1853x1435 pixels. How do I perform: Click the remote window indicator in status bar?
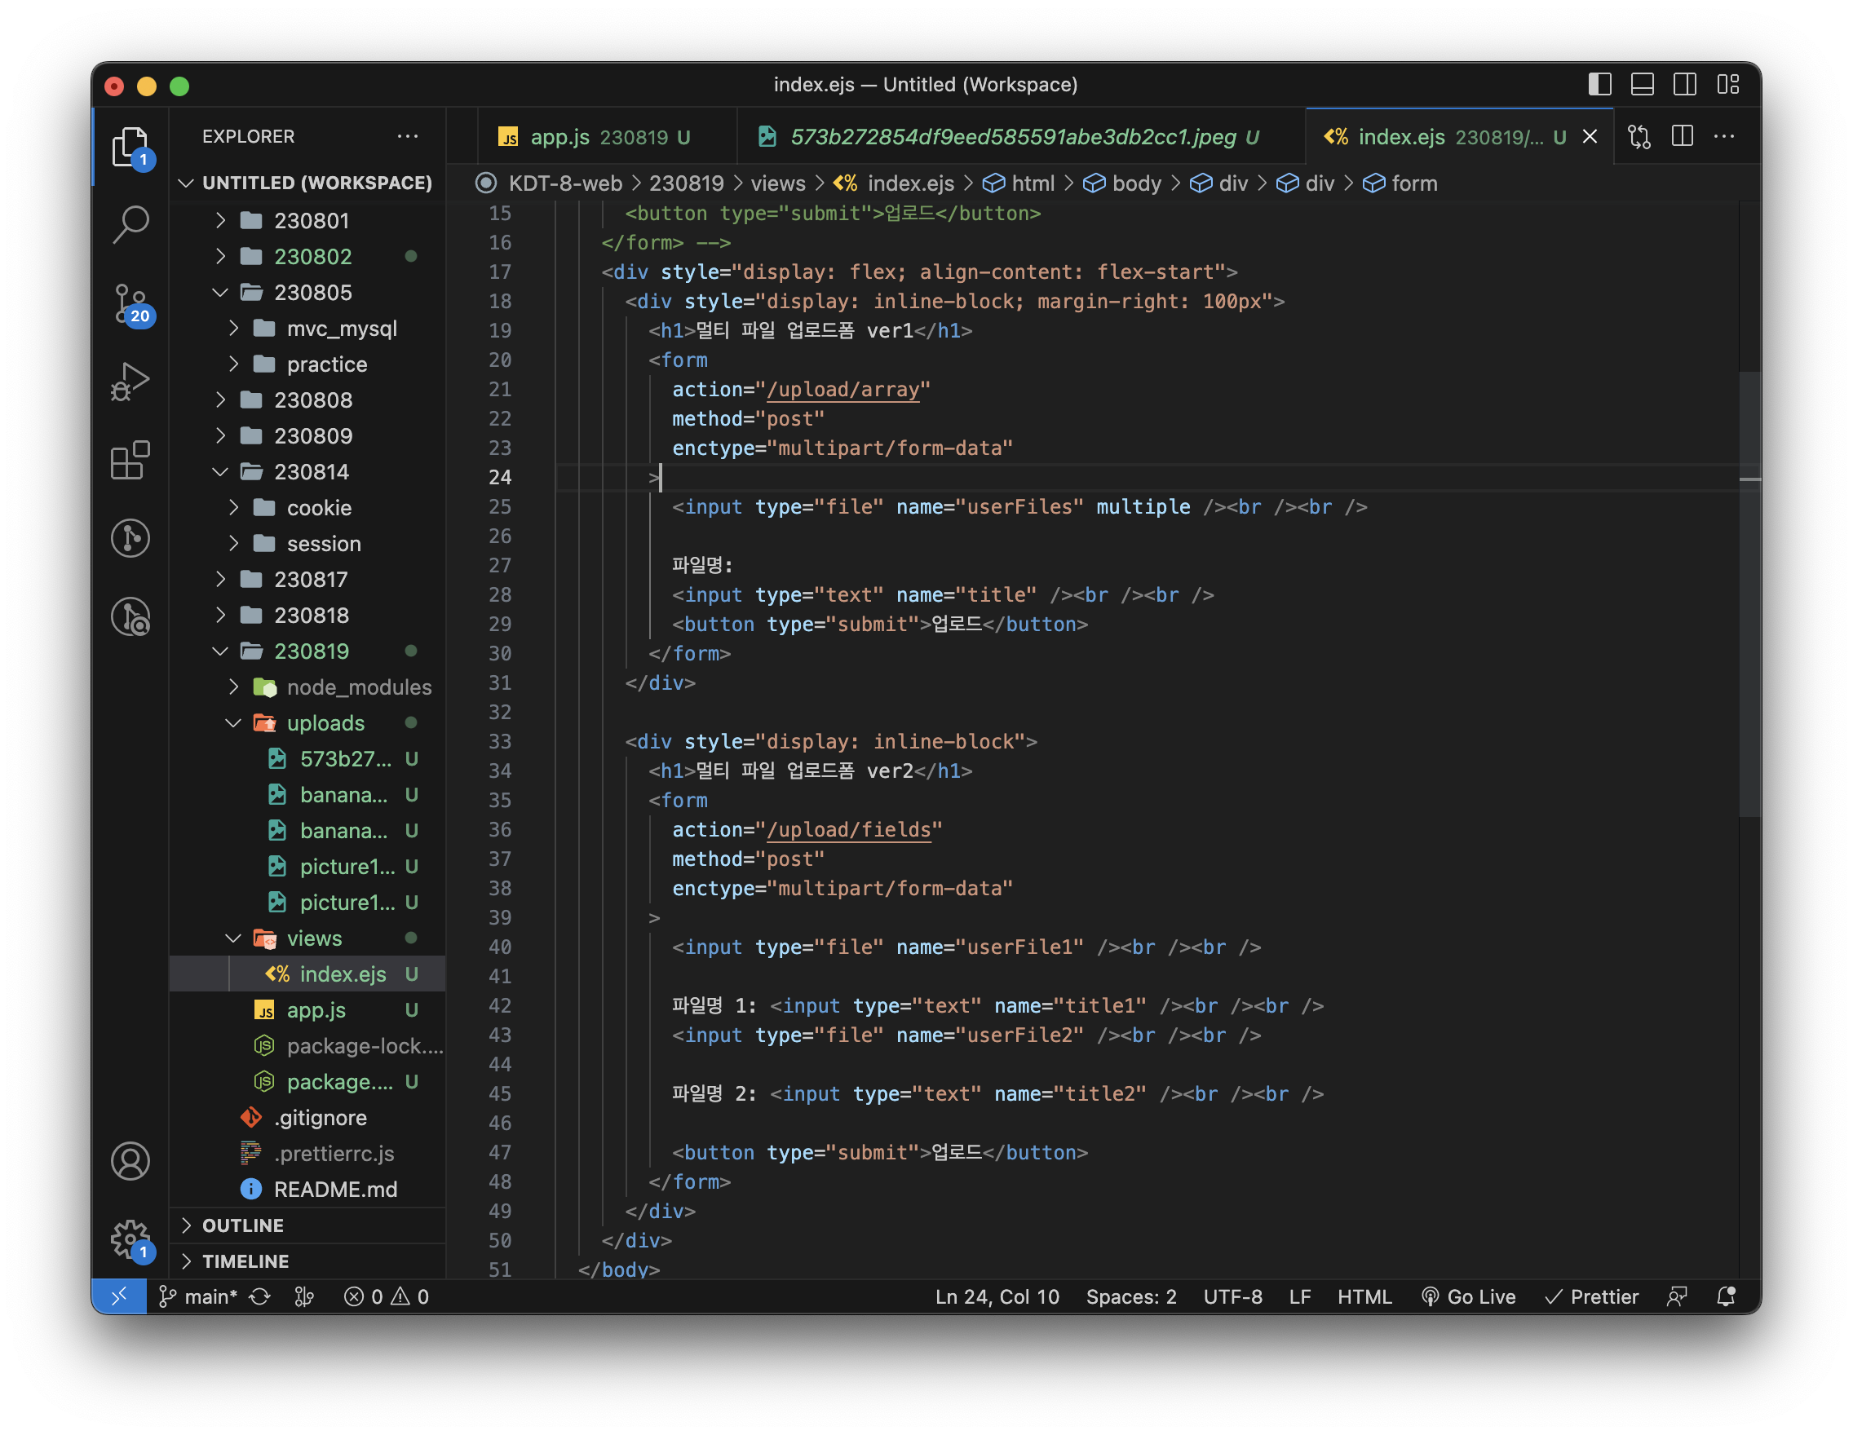(119, 1296)
